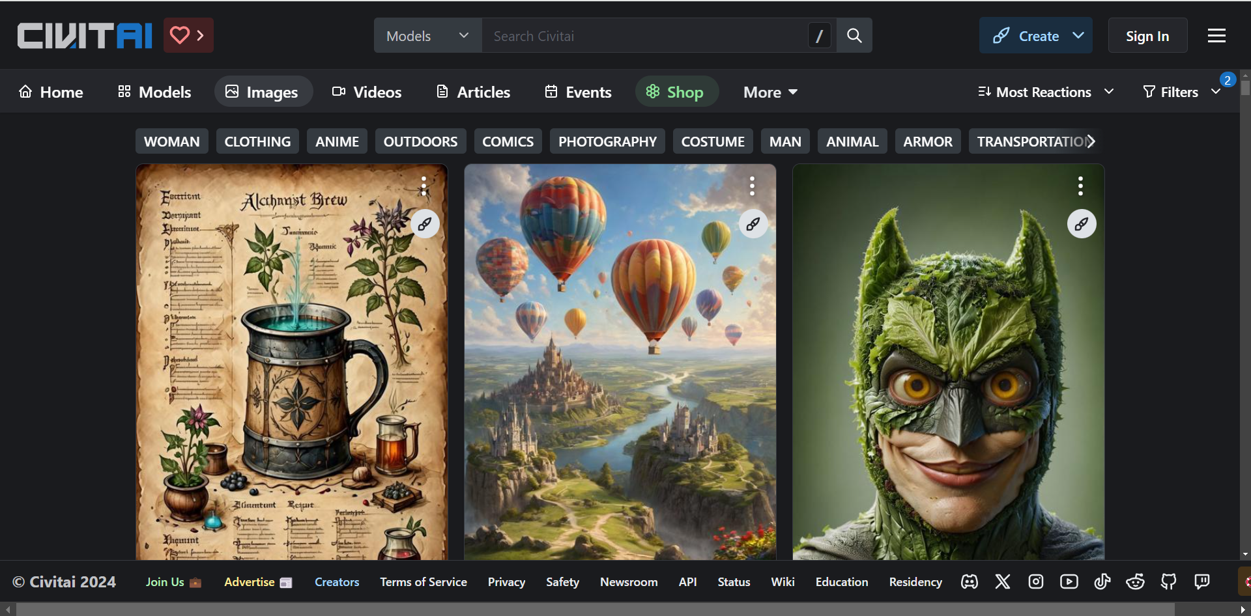Click the heart support button beside logo
The height and width of the screenshot is (616, 1251).
188,35
